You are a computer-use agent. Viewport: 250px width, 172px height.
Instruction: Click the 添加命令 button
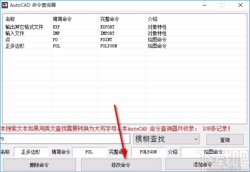click(x=203, y=164)
